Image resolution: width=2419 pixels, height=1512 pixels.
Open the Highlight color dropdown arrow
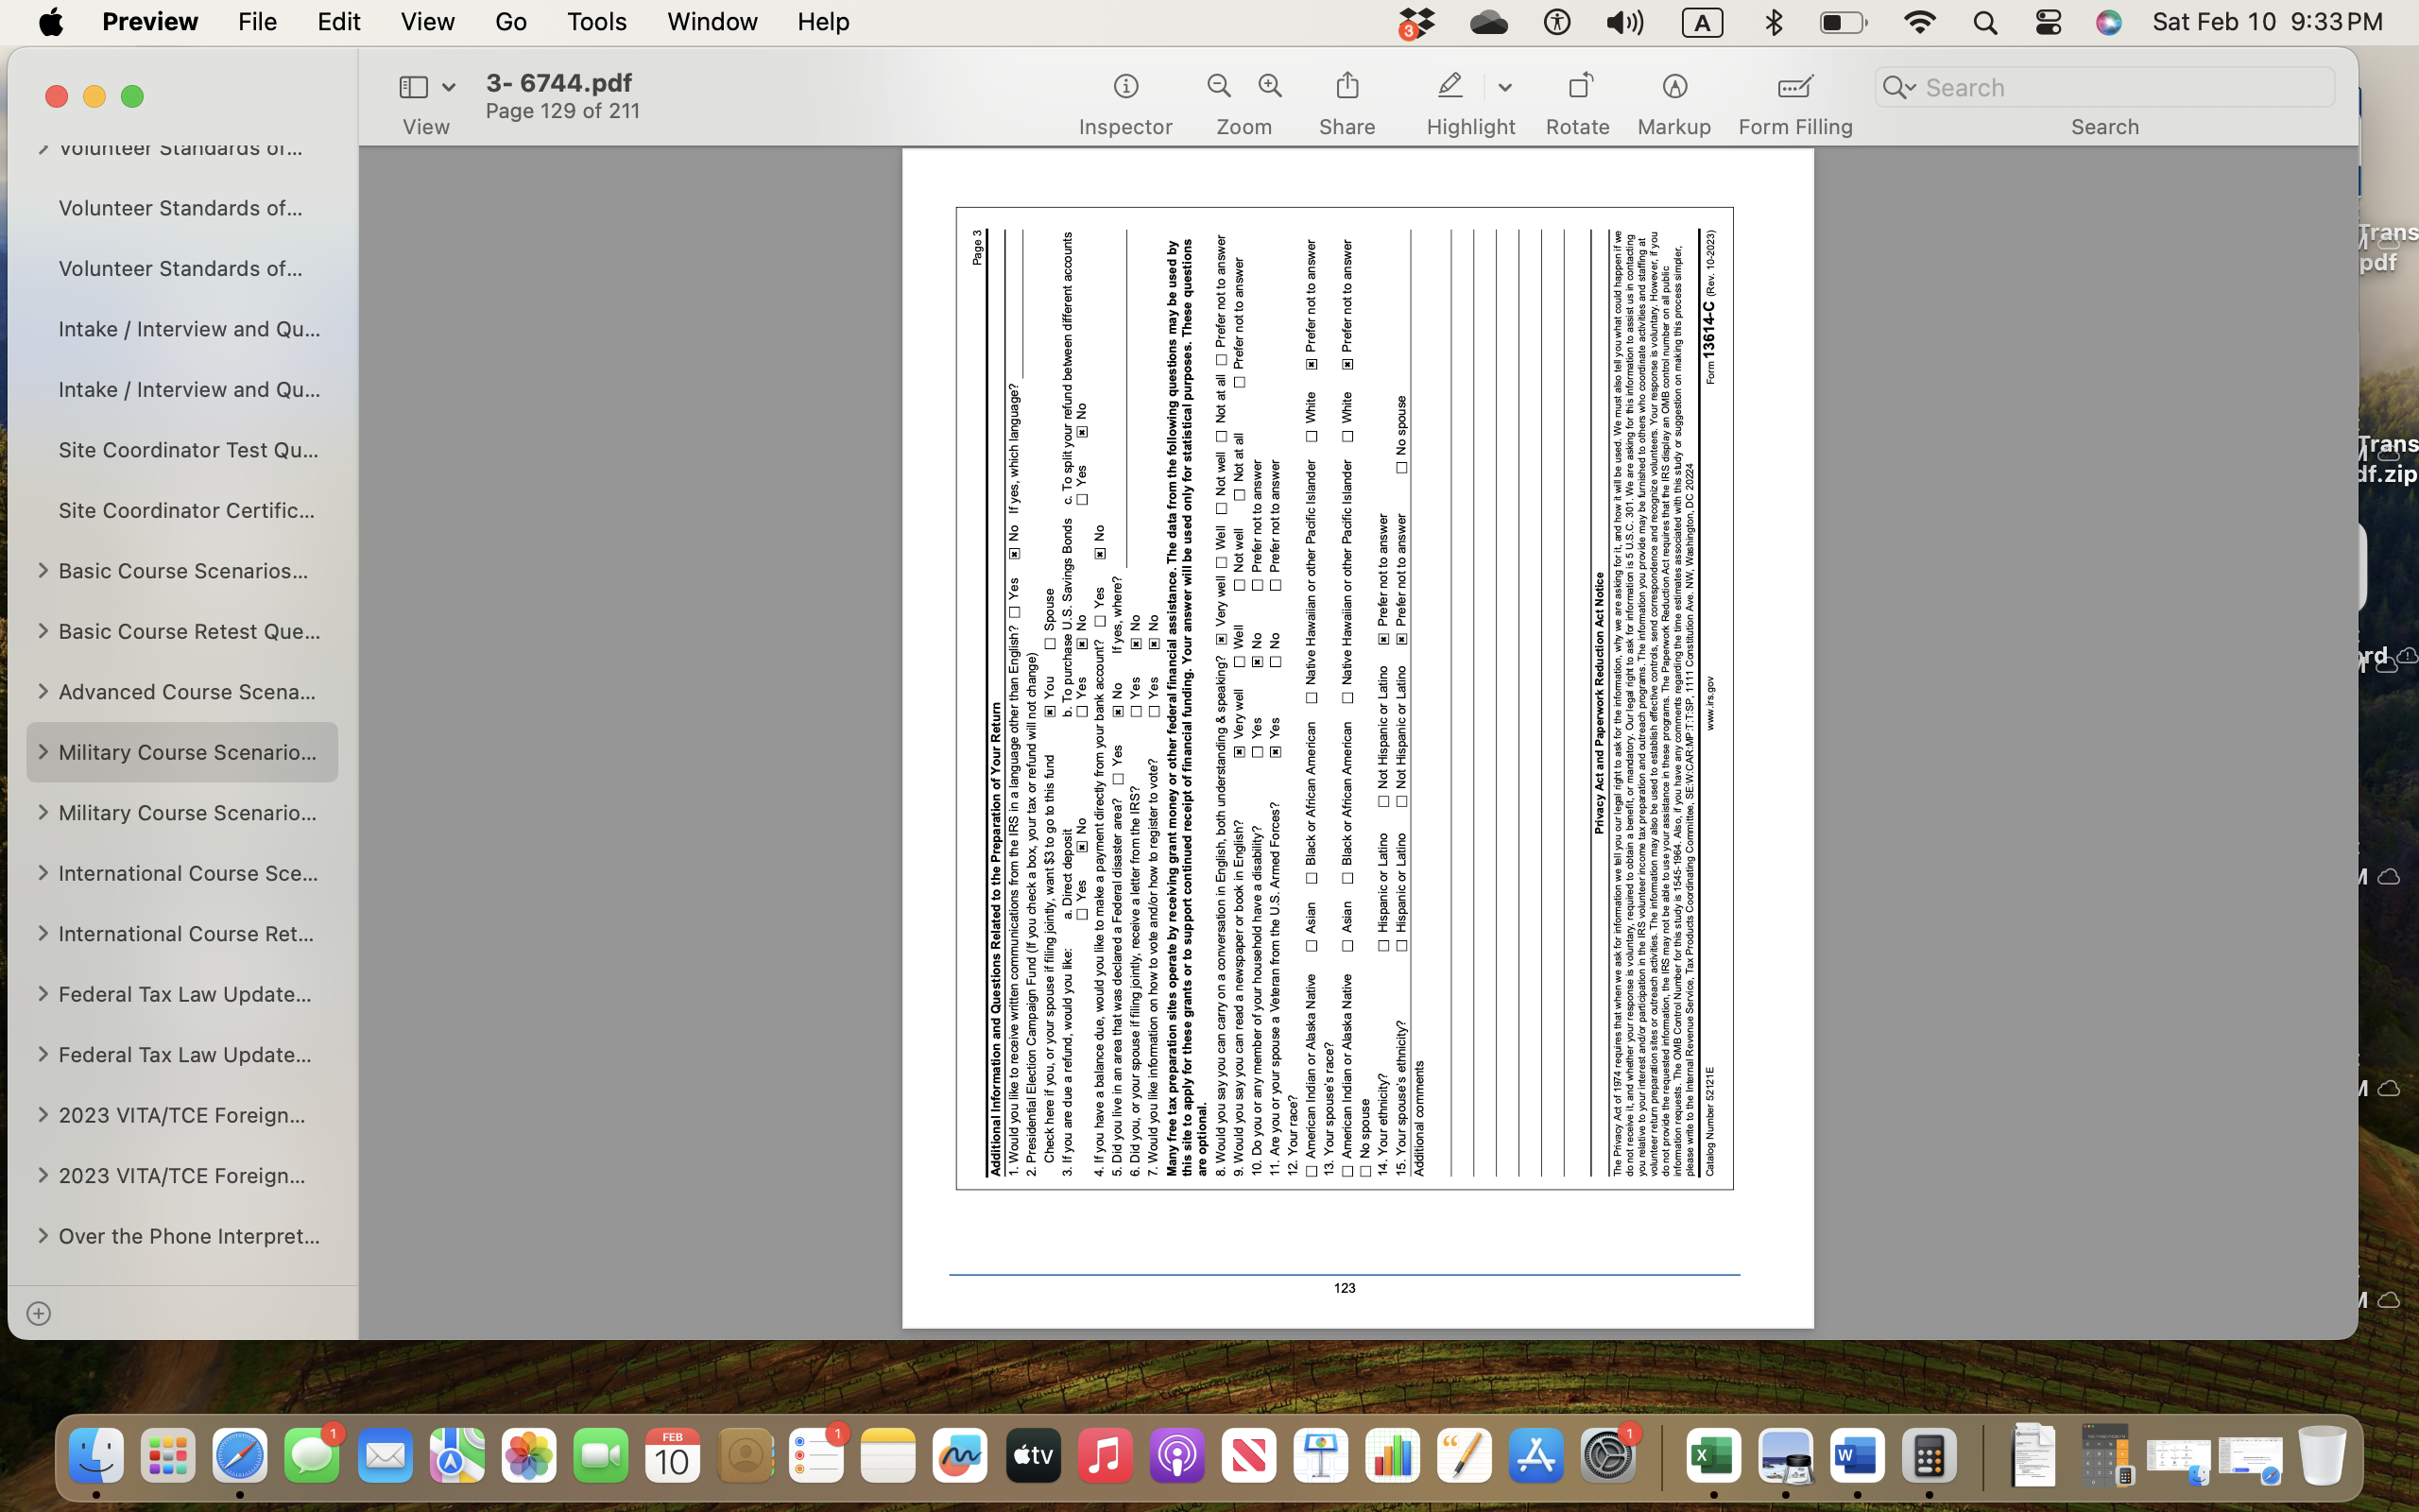[1504, 88]
